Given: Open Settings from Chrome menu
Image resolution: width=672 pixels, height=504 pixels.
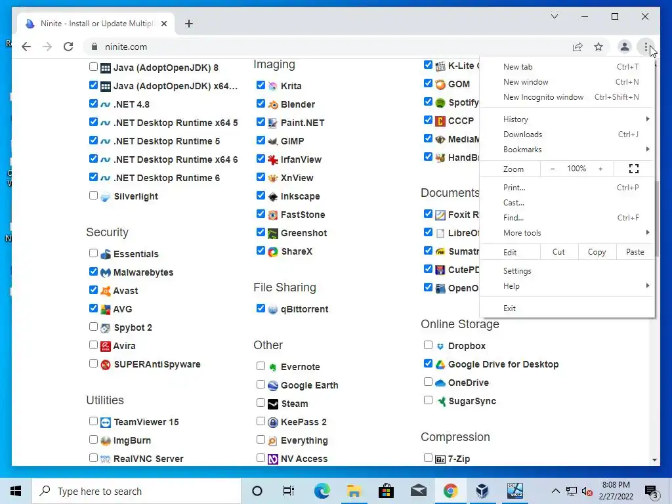Looking at the screenshot, I should [568, 271].
